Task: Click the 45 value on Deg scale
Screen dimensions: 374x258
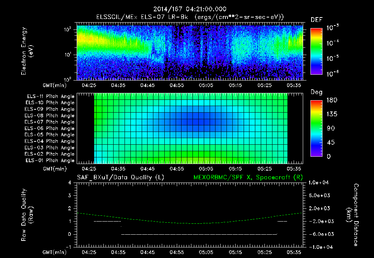Action: [x=331, y=142]
